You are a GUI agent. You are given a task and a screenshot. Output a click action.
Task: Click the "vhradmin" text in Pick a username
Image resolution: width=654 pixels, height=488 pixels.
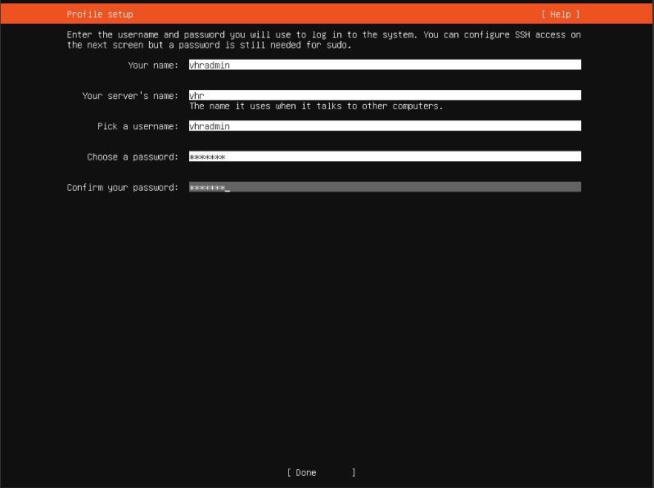coord(210,126)
